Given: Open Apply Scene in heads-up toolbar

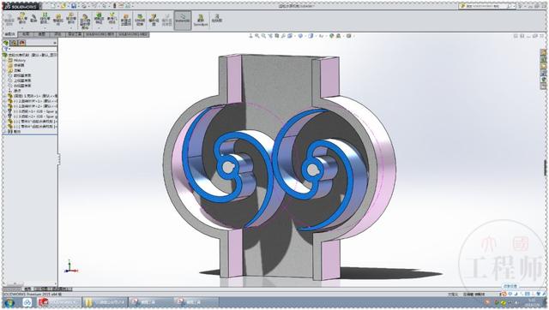Looking at the screenshot, I should 338,36.
